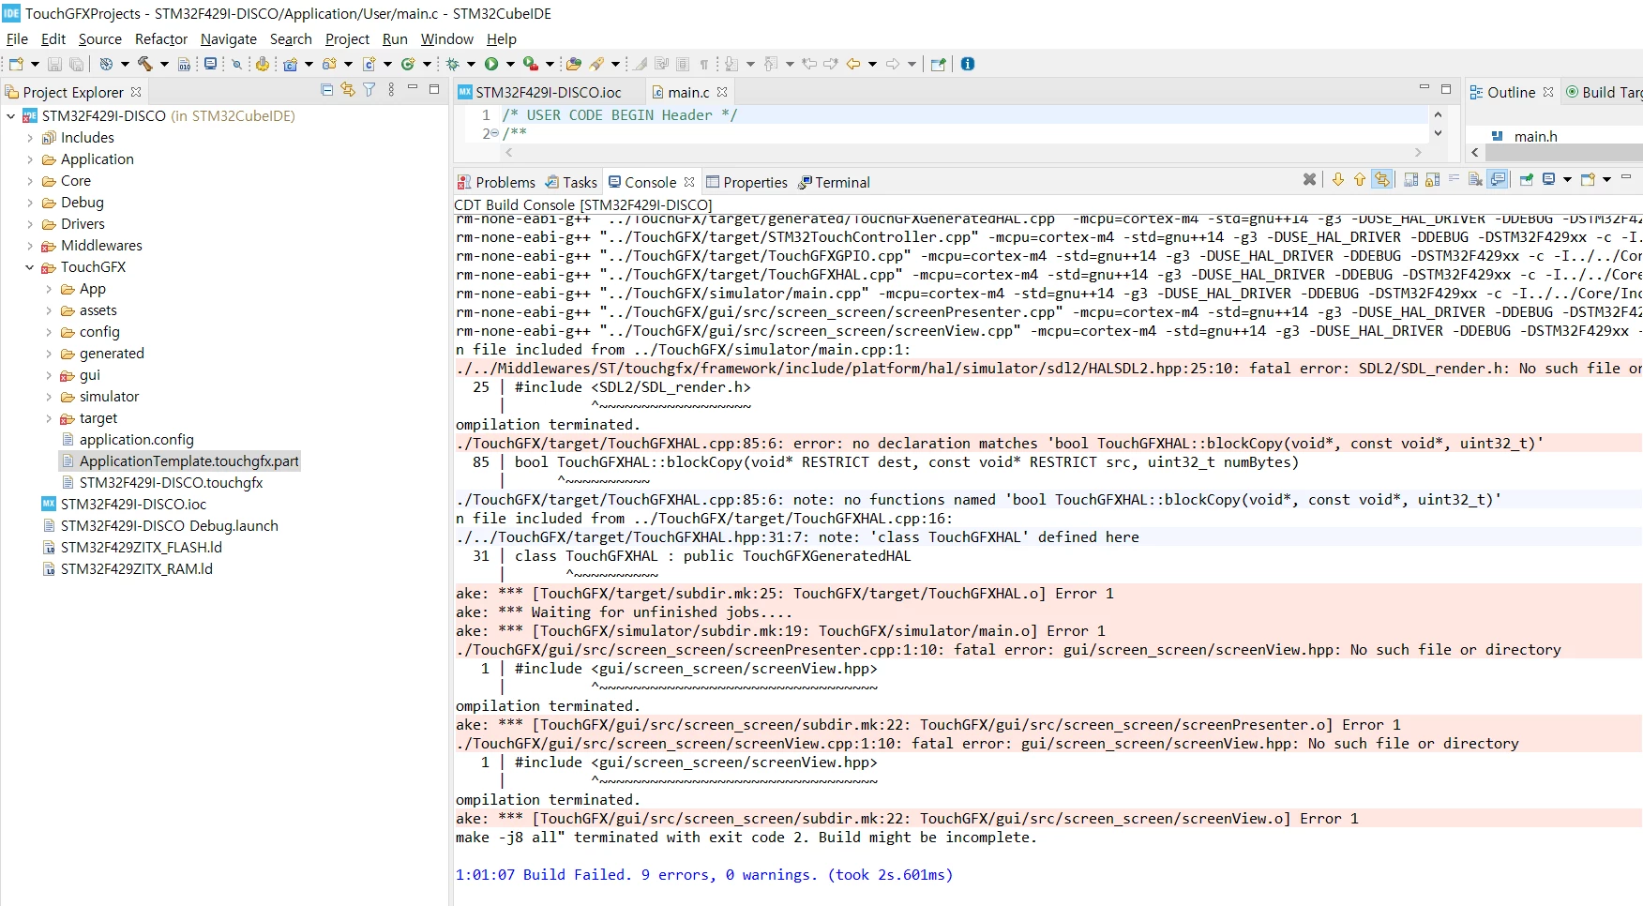Expand the Middlewares folder arrow
This screenshot has height=906, width=1643.
pos(29,246)
